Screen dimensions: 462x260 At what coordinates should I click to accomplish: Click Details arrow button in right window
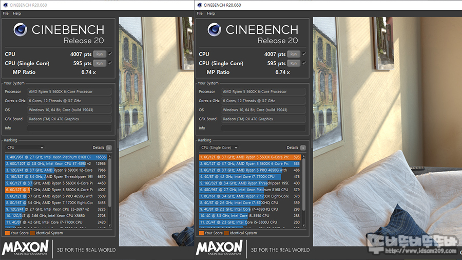(303, 147)
